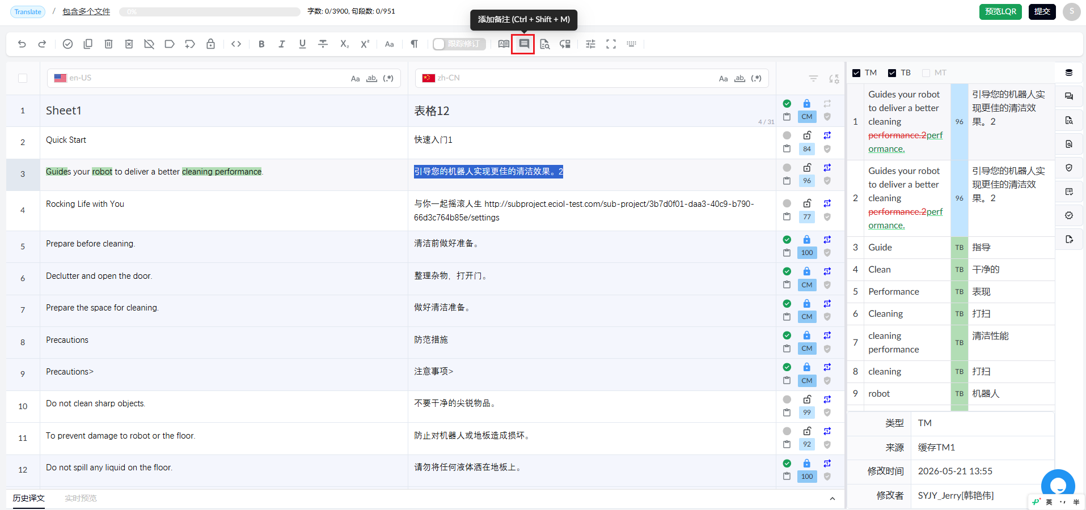This screenshot has width=1086, height=510.
Task: Open the editor settings sliders icon
Action: pyautogui.click(x=590, y=44)
